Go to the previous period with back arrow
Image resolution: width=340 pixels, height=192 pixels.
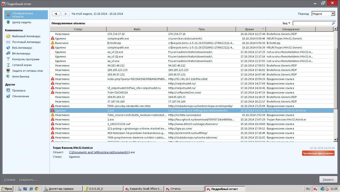56,14
